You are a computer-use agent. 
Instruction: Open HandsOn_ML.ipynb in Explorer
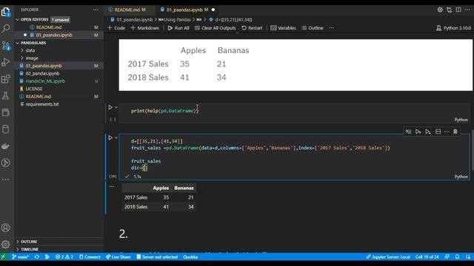click(45, 81)
